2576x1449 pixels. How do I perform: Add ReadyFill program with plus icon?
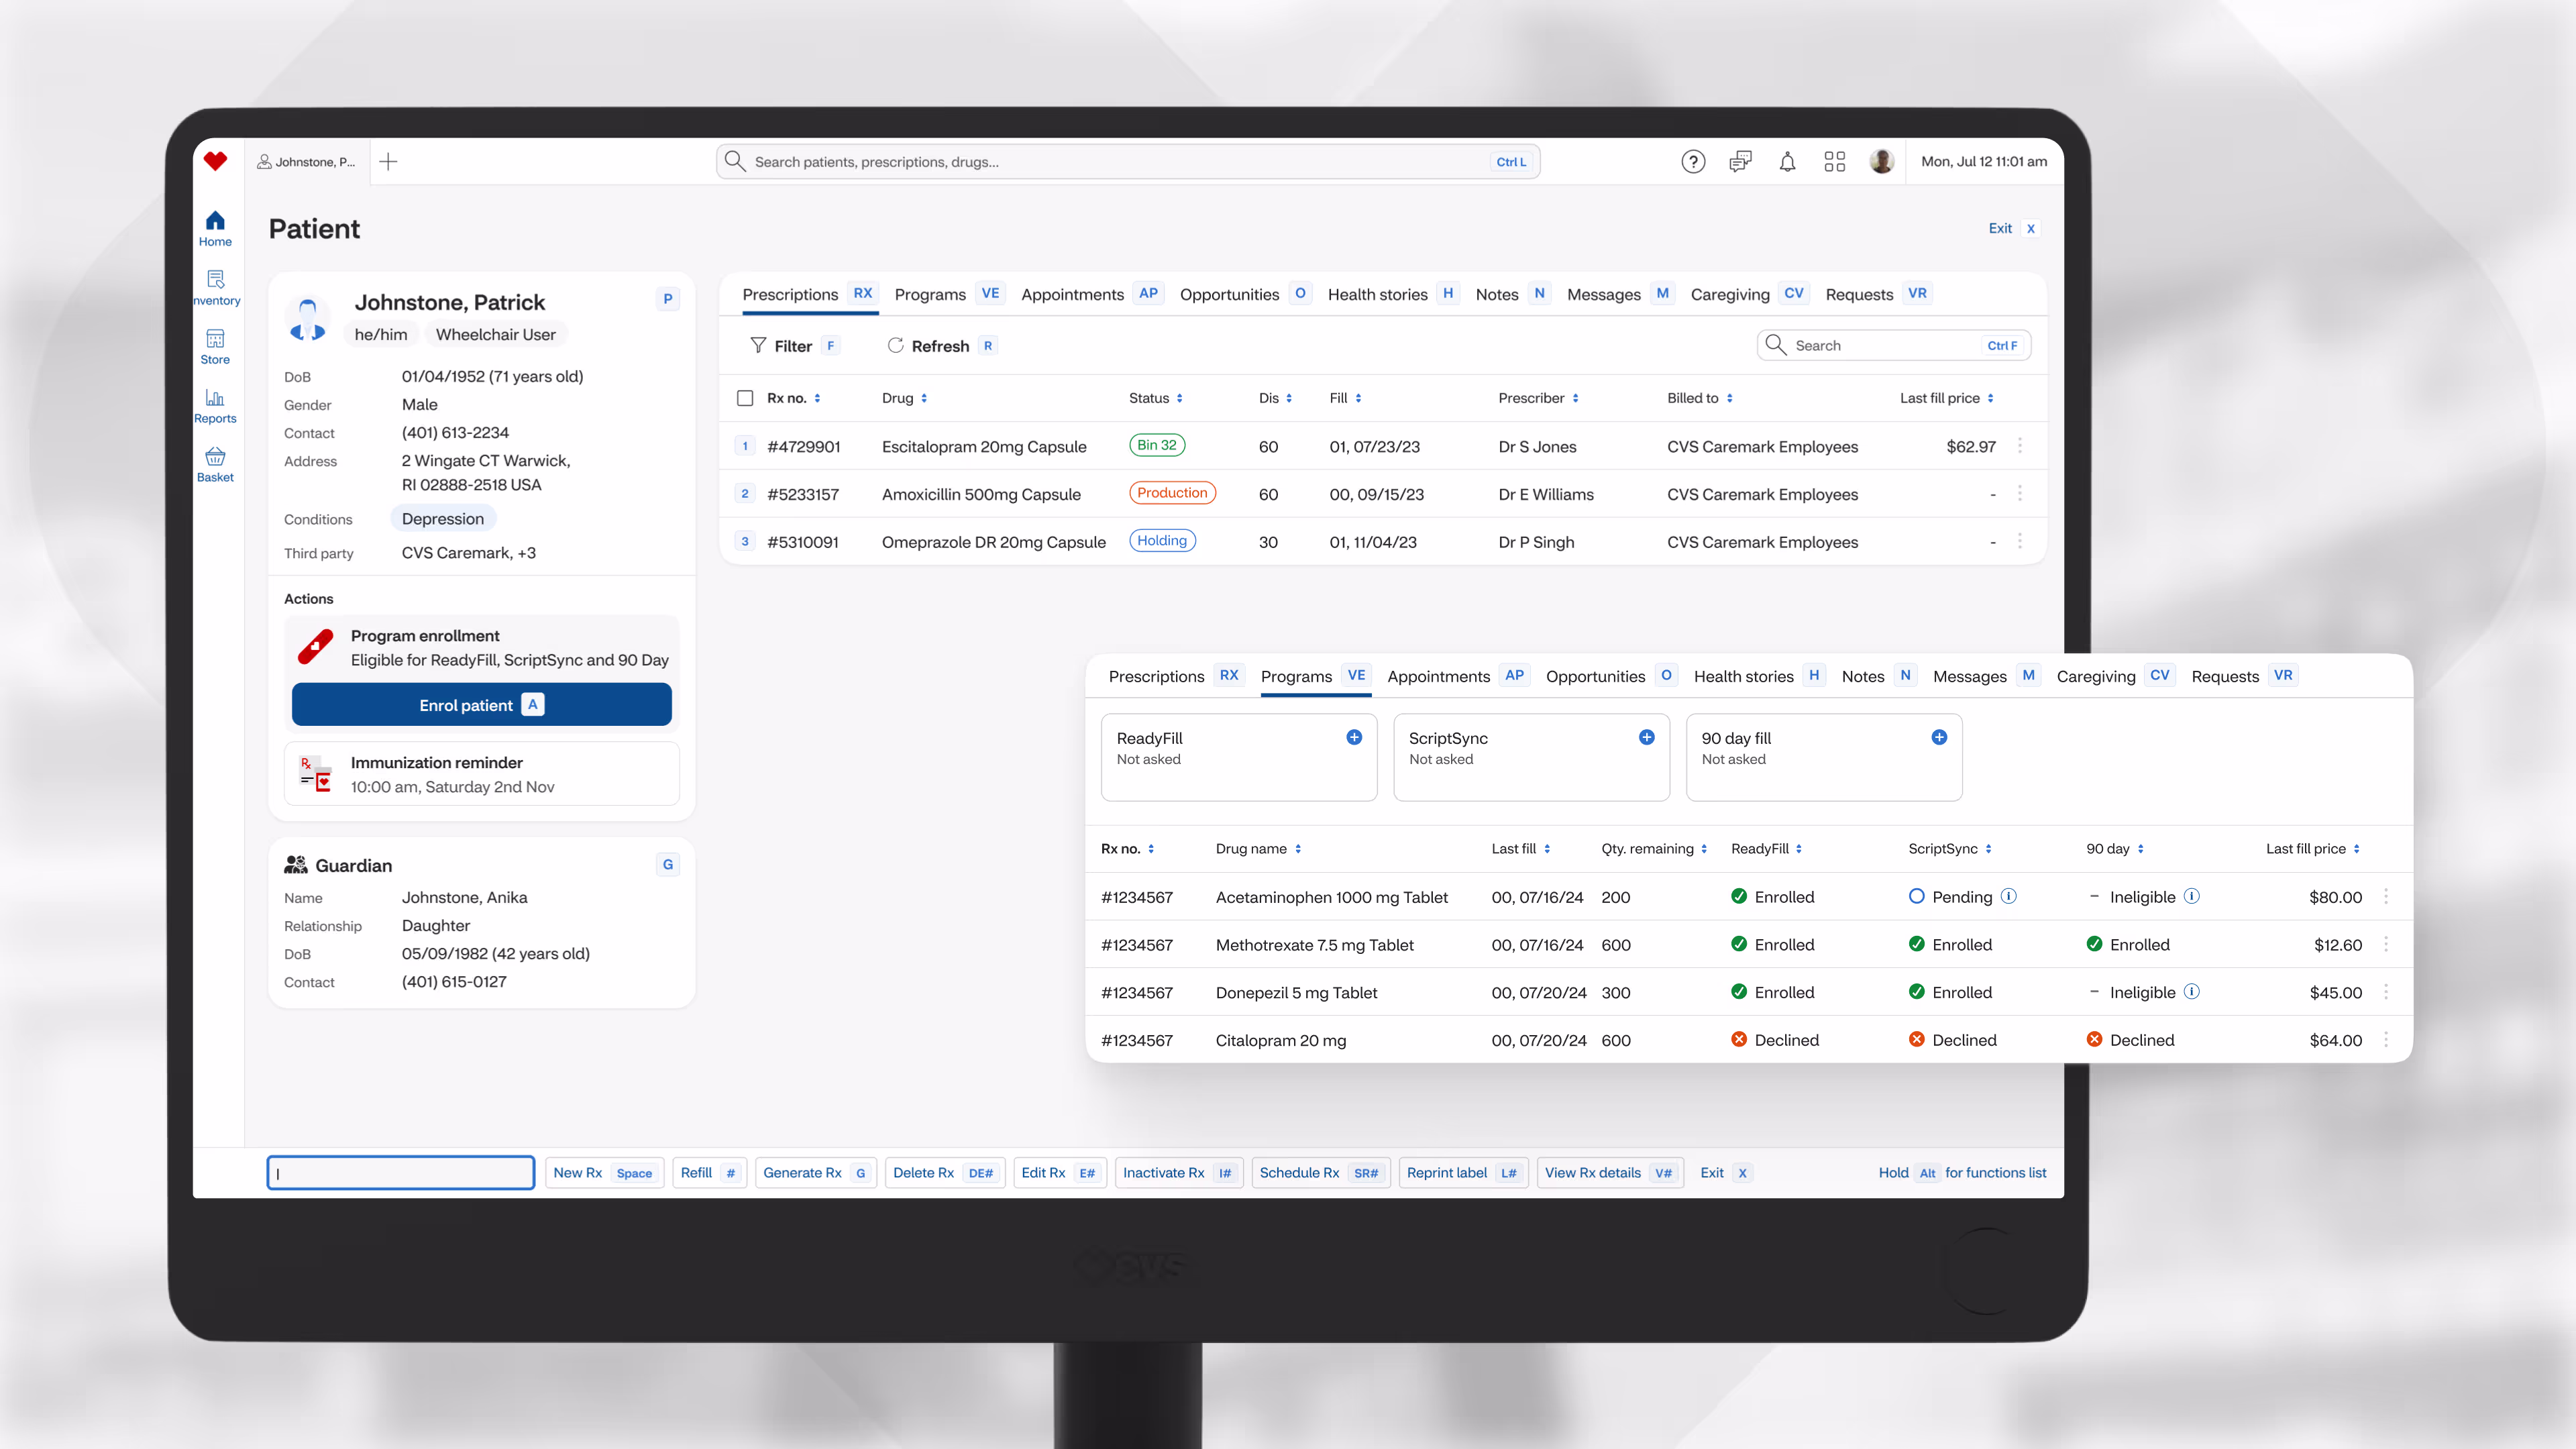[x=1354, y=737]
